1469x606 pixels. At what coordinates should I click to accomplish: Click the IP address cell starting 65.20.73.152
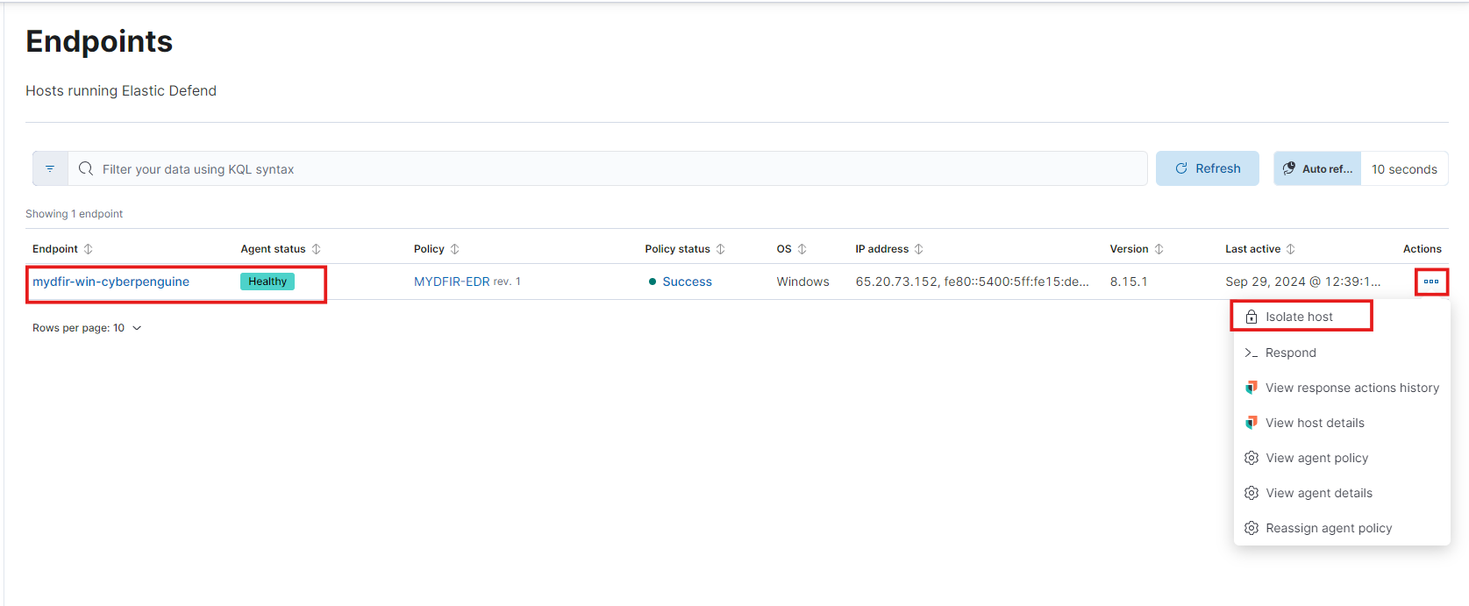pos(972,282)
